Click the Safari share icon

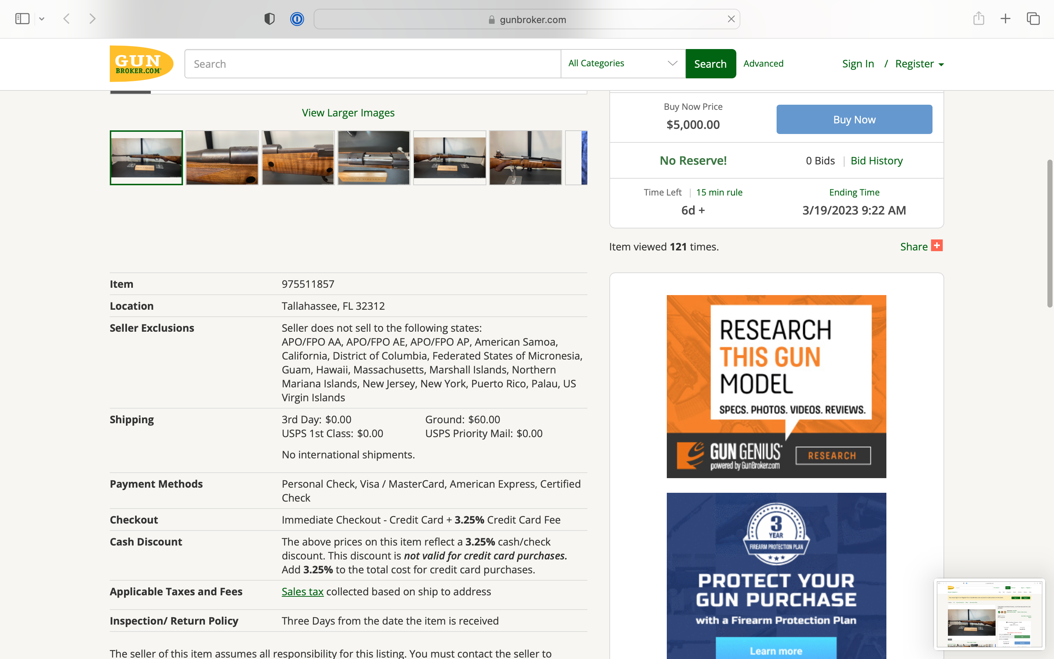(x=979, y=19)
